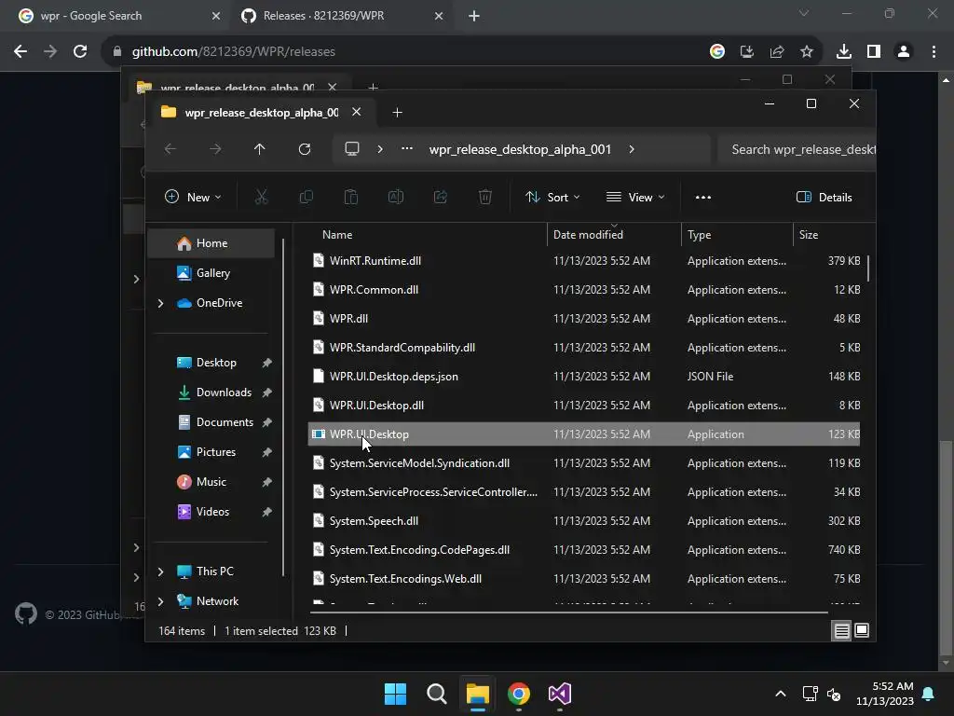Select System.Speech.dll in the list

coord(583,520)
